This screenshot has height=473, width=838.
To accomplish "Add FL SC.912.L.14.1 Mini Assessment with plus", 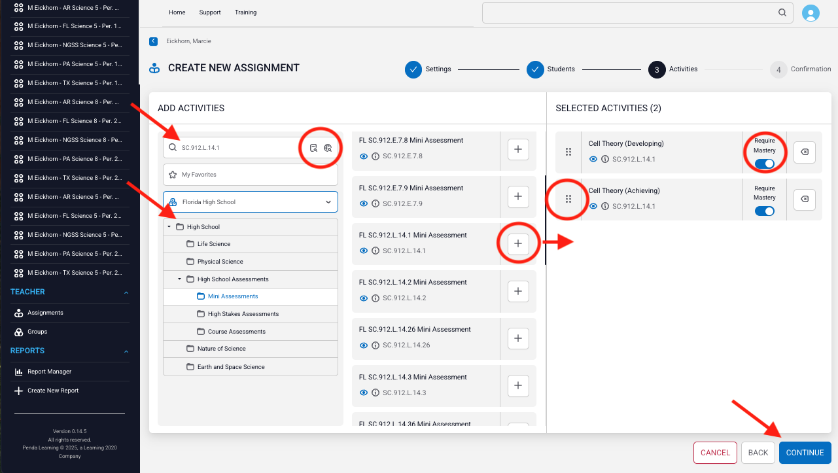I will click(x=518, y=243).
